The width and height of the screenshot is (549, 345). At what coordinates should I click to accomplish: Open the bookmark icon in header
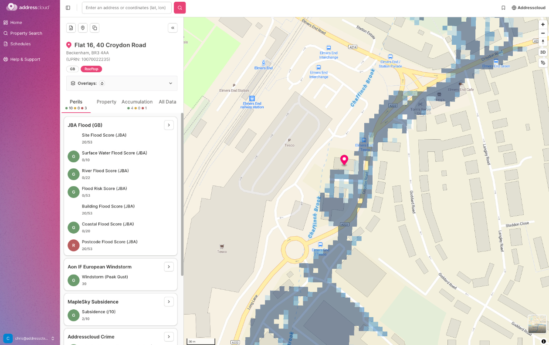click(503, 8)
